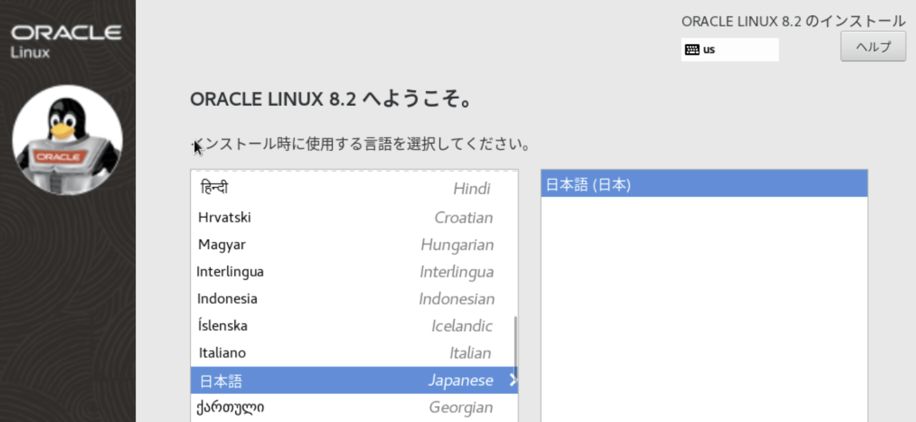Click the chevron arrow on Japanese row
The height and width of the screenshot is (422, 916).
(513, 380)
